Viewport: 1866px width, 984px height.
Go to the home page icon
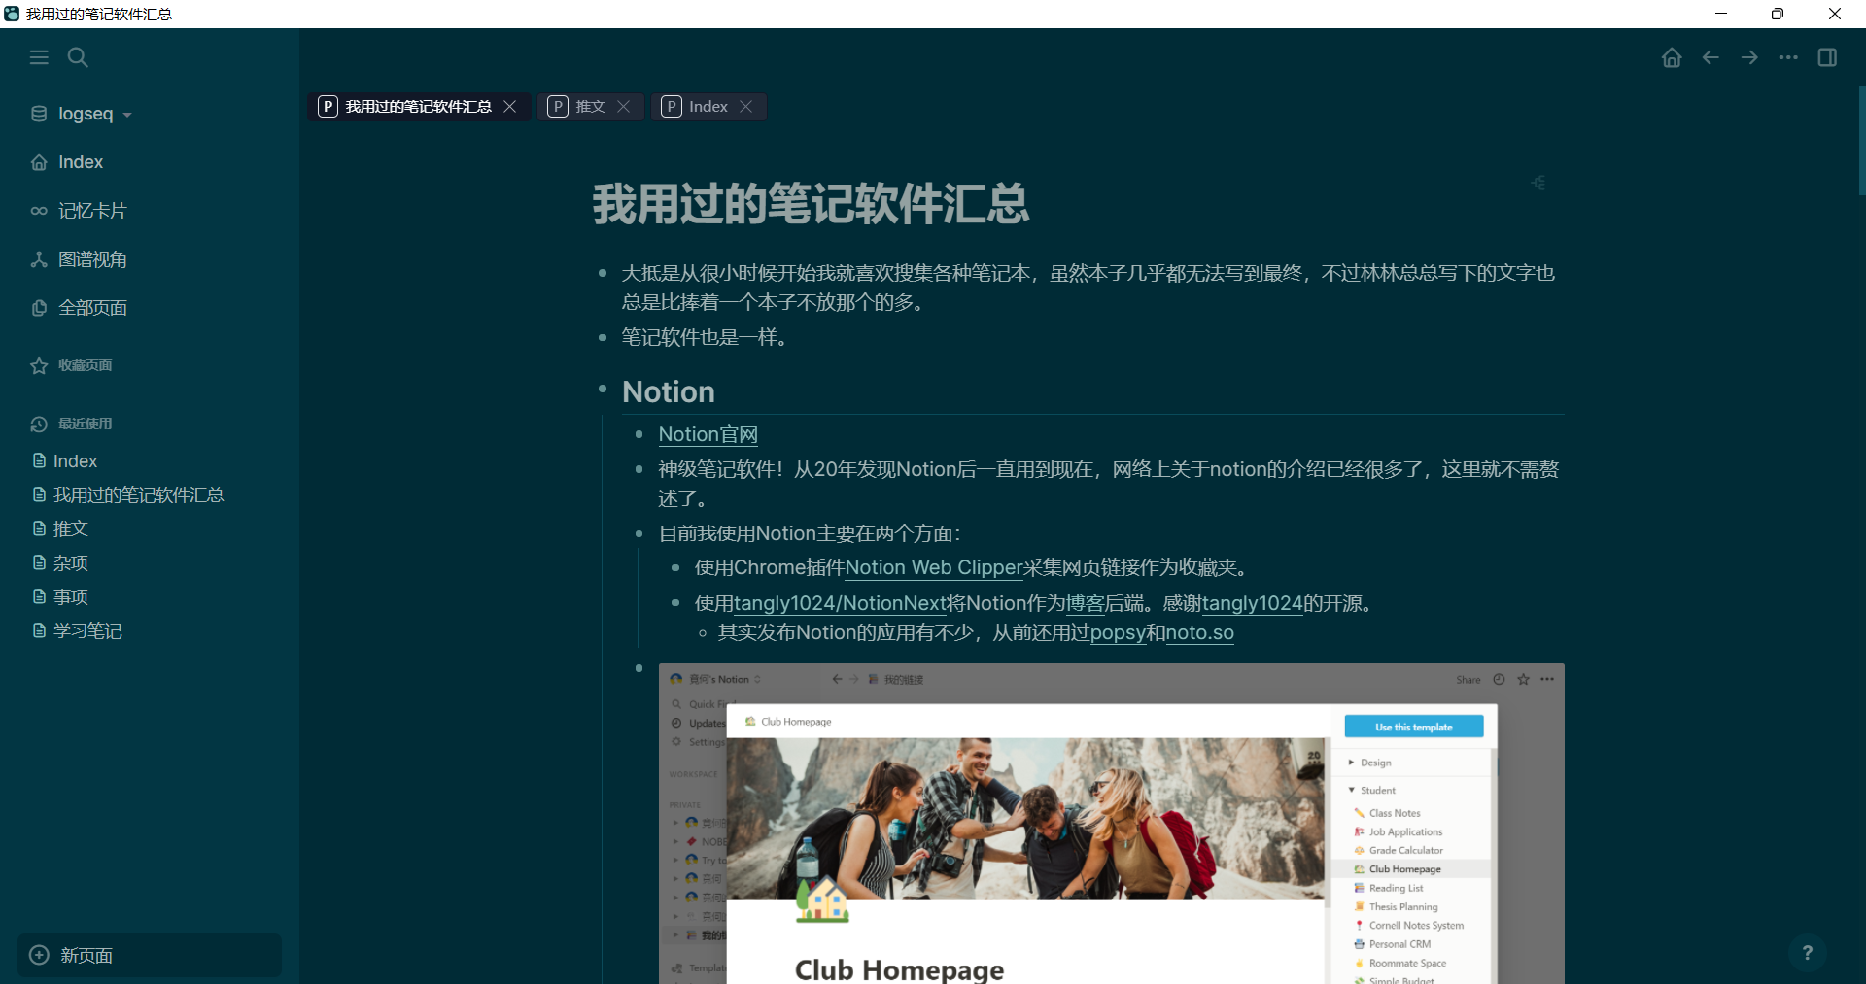(1672, 57)
